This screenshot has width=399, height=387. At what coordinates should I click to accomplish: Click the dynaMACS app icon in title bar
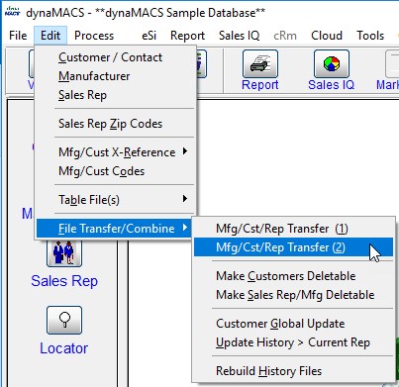(x=13, y=12)
